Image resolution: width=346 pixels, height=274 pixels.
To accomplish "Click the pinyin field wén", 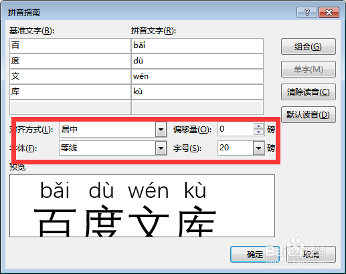I will coord(197,76).
